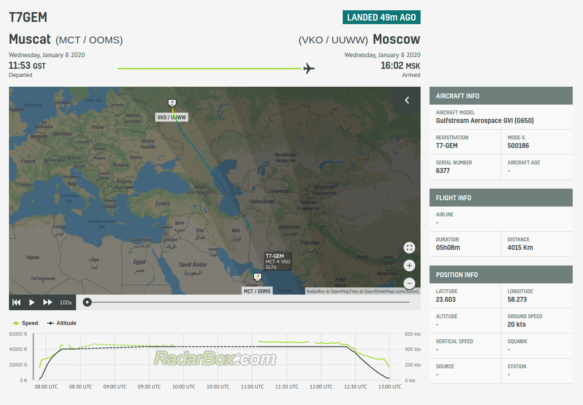Click the airplane icon on route progress bar

309,68
